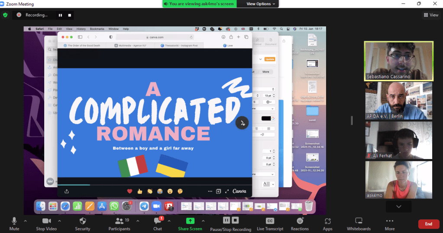
Task: Expand View Options dropdown
Action: 261,4
